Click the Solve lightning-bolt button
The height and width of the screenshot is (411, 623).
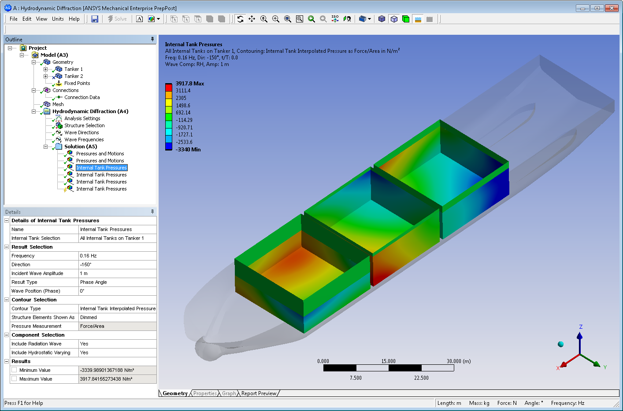(x=117, y=19)
